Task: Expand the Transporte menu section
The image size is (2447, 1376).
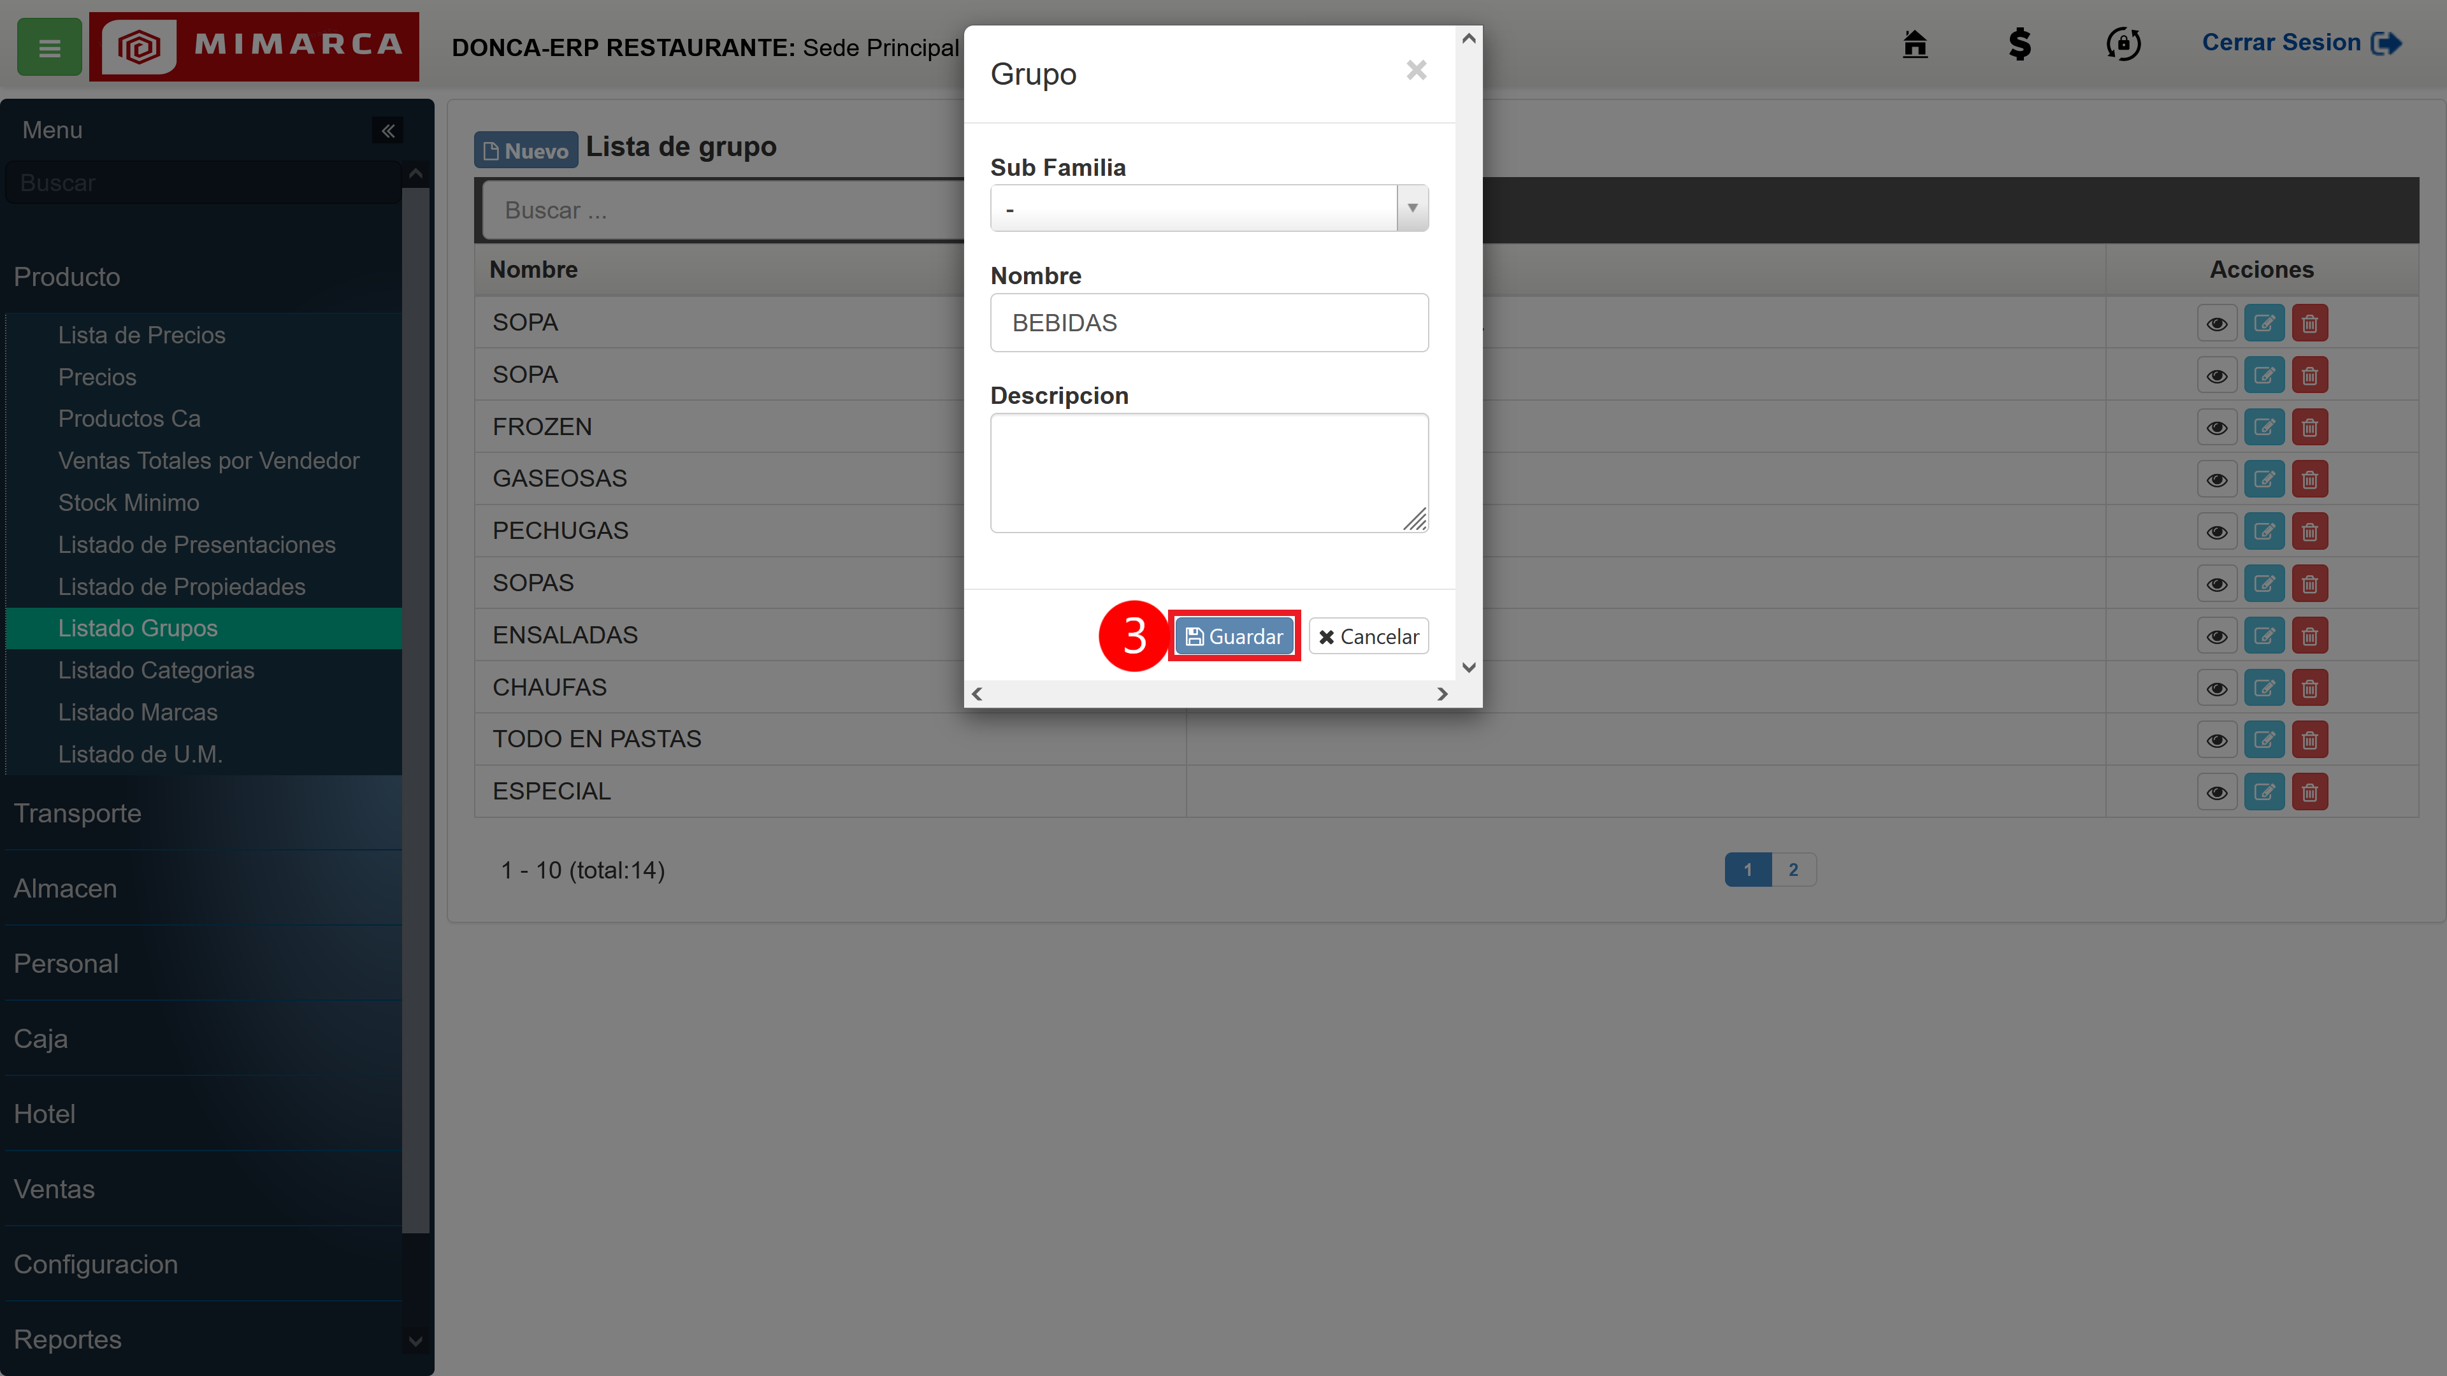Action: (203, 814)
